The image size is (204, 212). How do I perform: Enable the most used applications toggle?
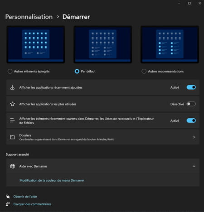(191, 104)
